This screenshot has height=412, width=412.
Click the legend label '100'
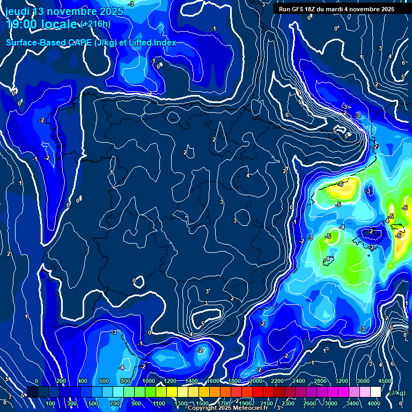tap(50, 403)
